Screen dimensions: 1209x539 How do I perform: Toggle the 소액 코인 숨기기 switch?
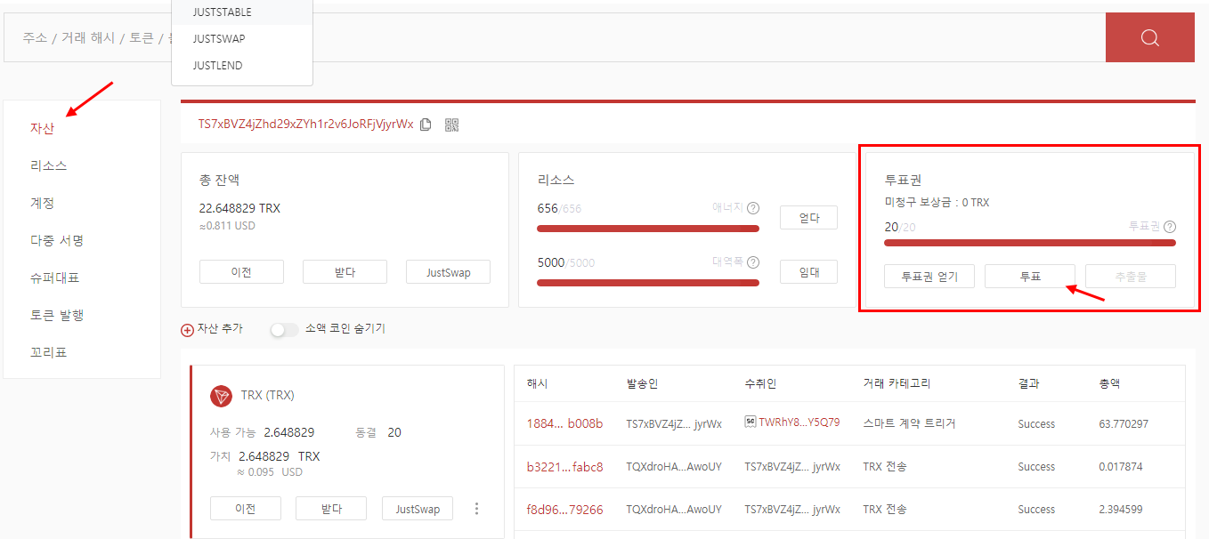[284, 329]
